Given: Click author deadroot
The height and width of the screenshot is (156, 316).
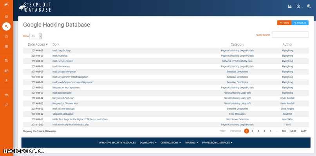Looking at the screenshot, I should pyautogui.click(x=287, y=114).
